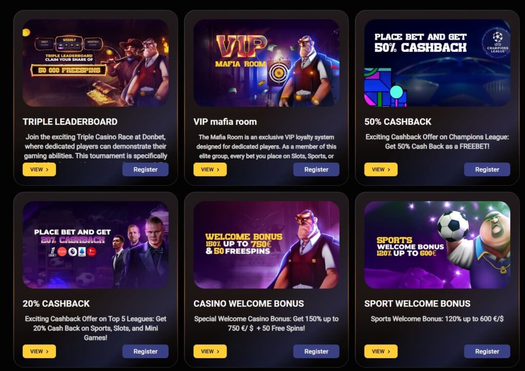
Task: Register for the Triple Leaderboard promotion
Action: (x=145, y=169)
